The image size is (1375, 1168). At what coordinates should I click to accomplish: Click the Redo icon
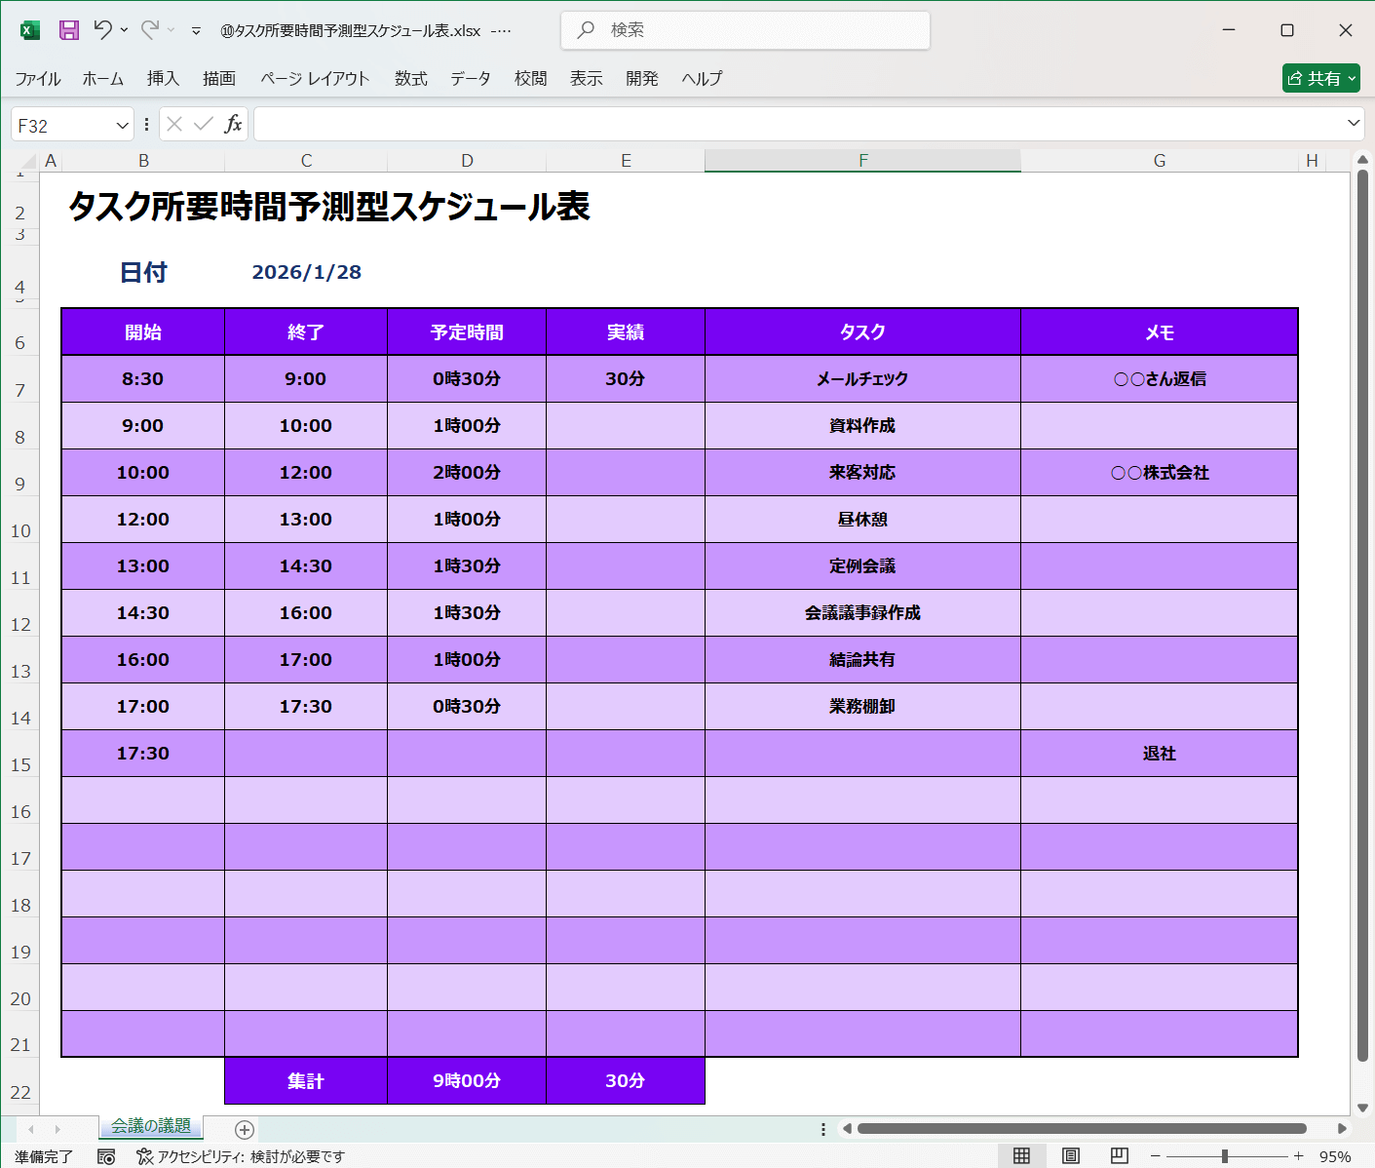coord(148,30)
